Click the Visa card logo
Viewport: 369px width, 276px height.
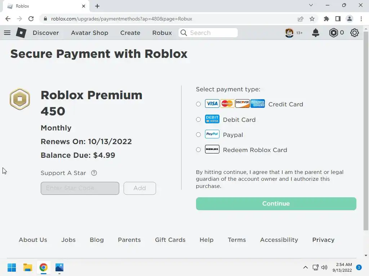(x=212, y=103)
